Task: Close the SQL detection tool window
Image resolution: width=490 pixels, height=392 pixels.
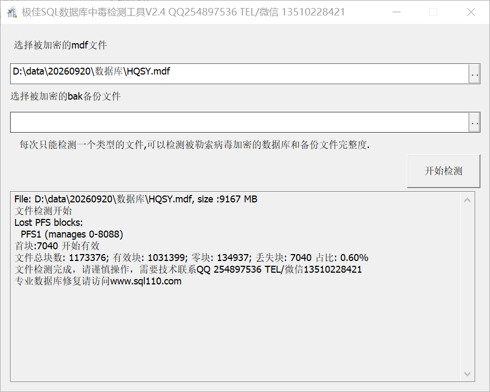Action: coord(471,12)
